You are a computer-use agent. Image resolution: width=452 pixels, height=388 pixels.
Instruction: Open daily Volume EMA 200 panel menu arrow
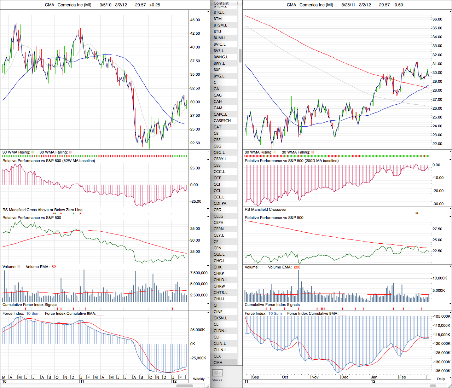click(x=450, y=267)
